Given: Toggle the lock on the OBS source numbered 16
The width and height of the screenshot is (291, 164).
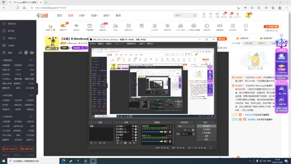Looking at the screenshot, I should pos(136,129).
